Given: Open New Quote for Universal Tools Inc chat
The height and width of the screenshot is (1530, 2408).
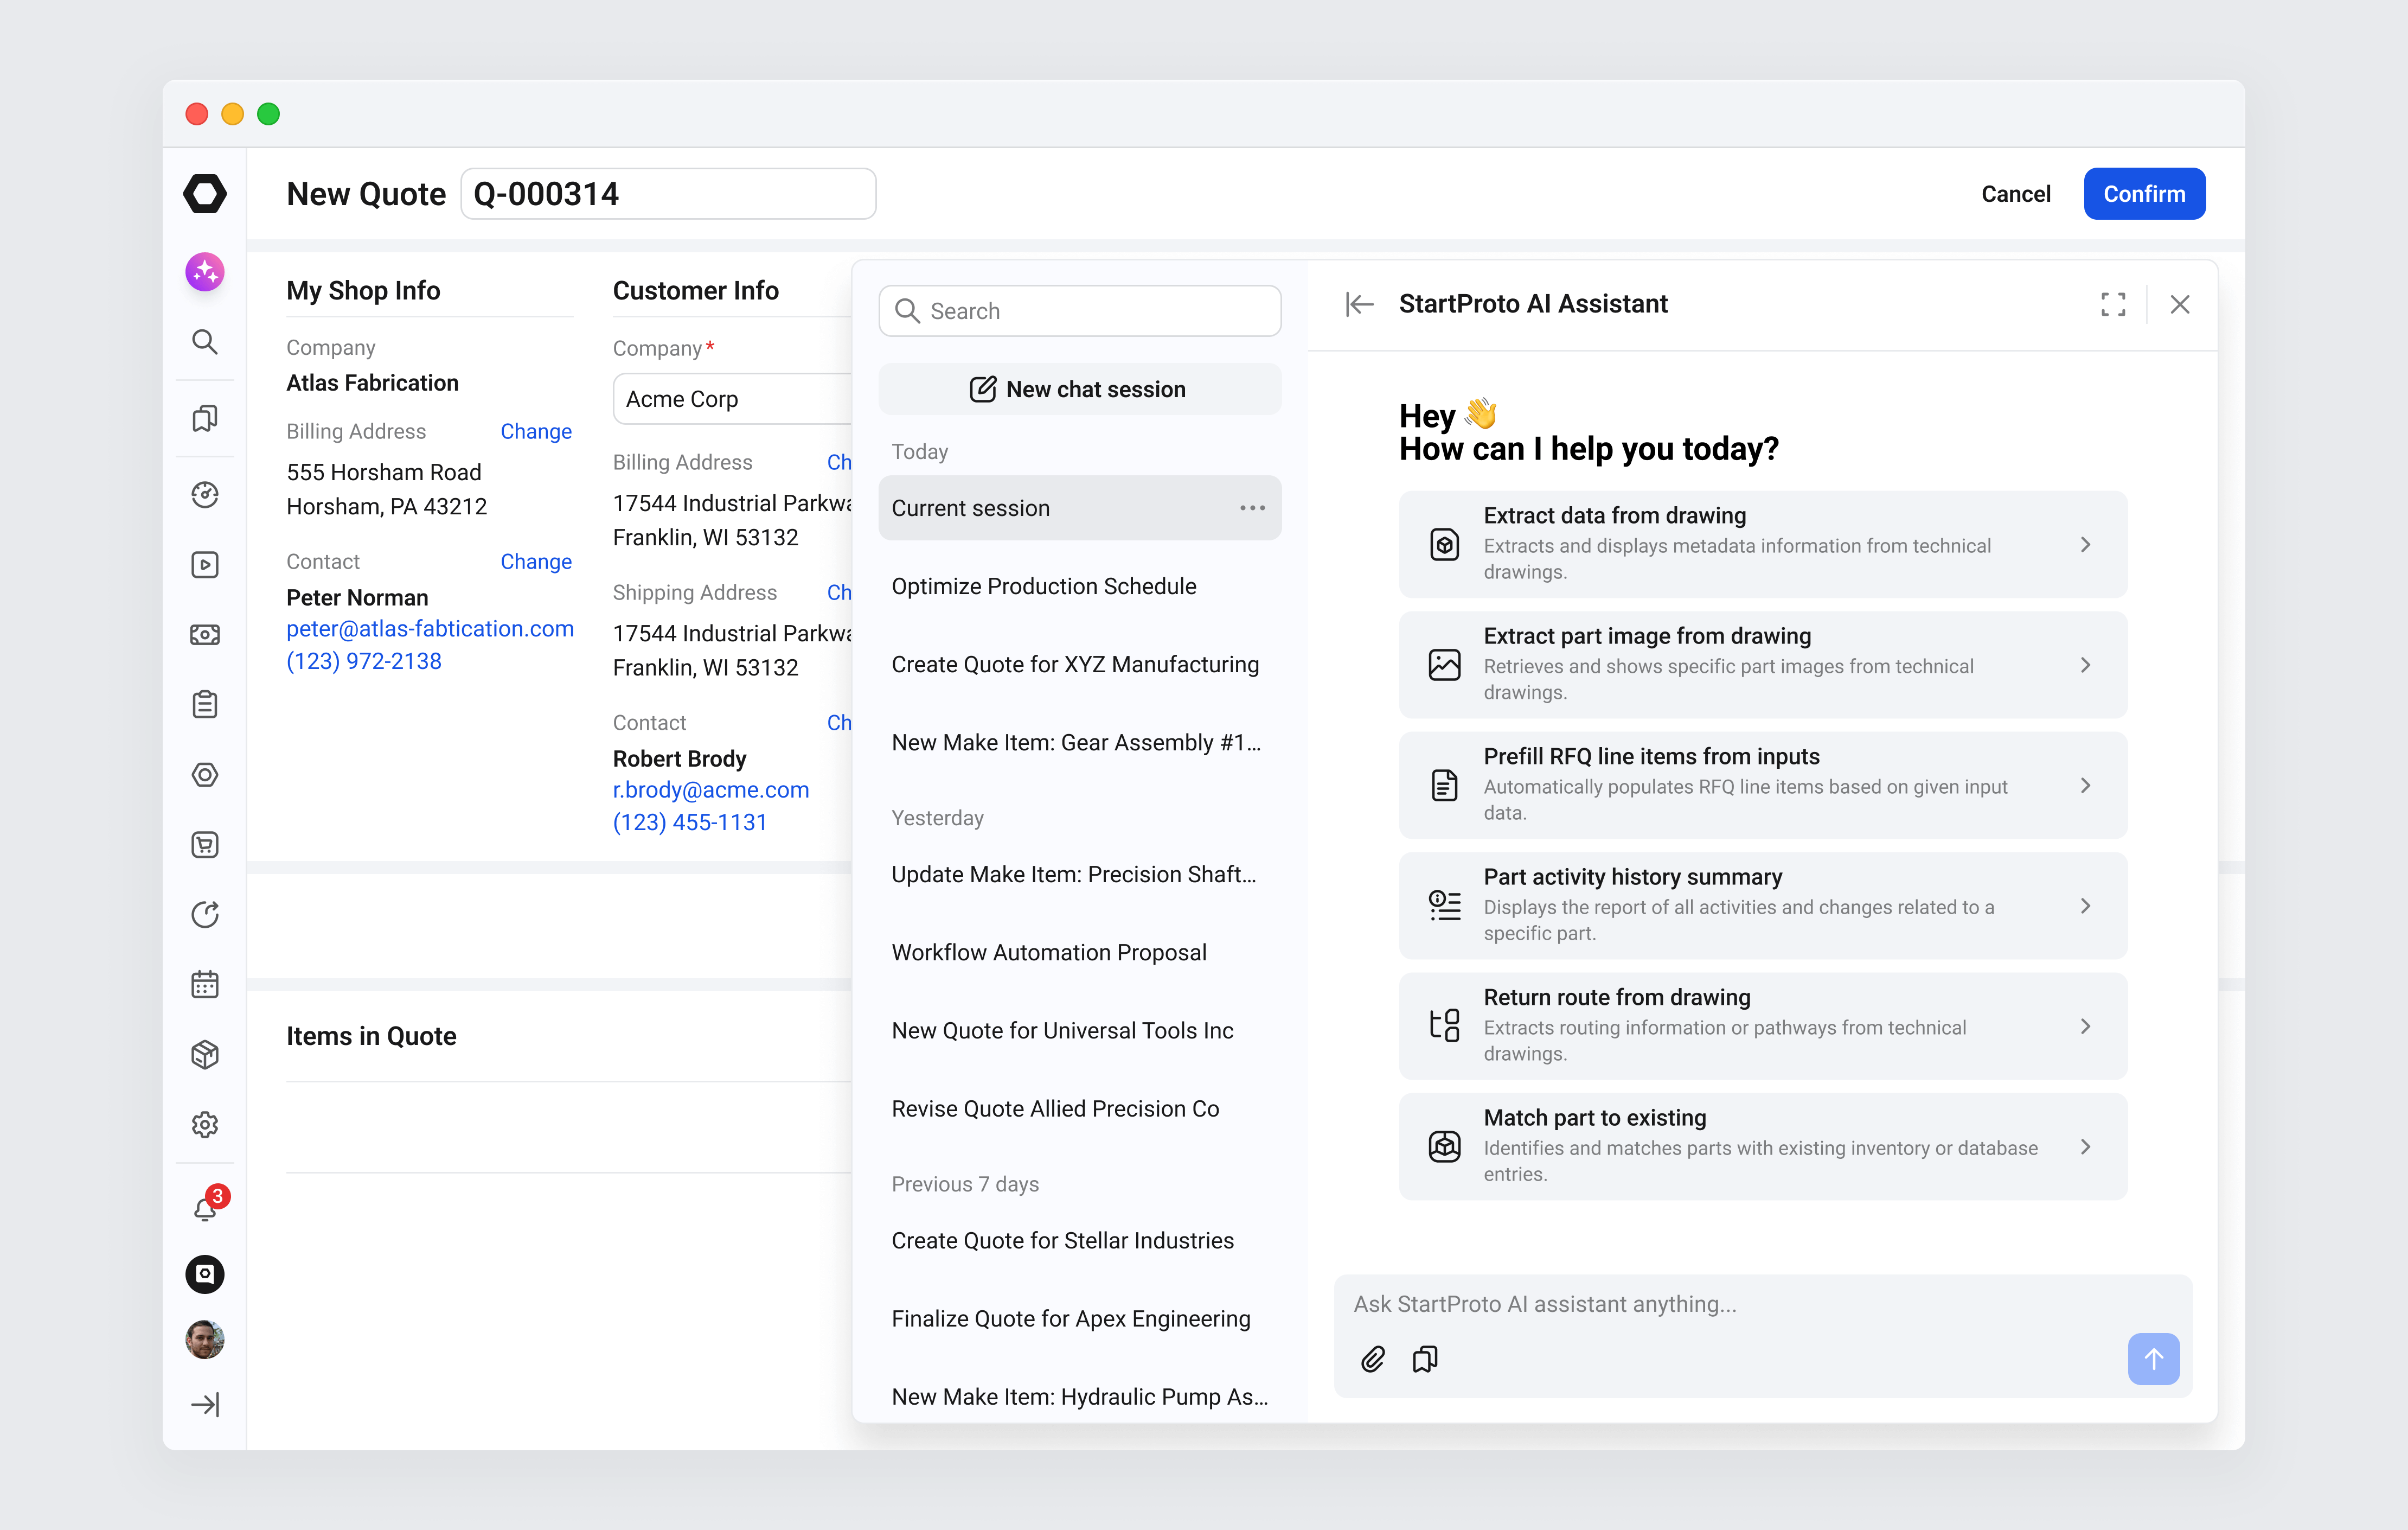Looking at the screenshot, I should click(1079, 1031).
